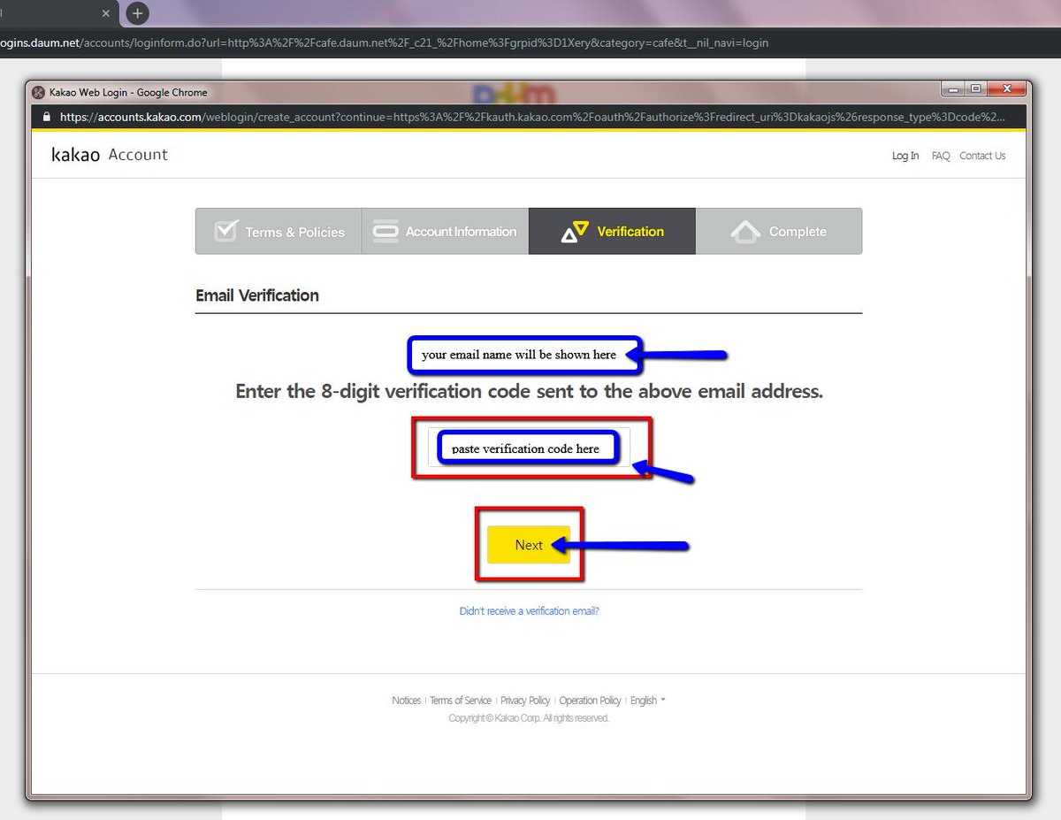This screenshot has height=820, width=1061.
Task: Click the Terms & Policies checkmark icon
Action: [x=226, y=230]
